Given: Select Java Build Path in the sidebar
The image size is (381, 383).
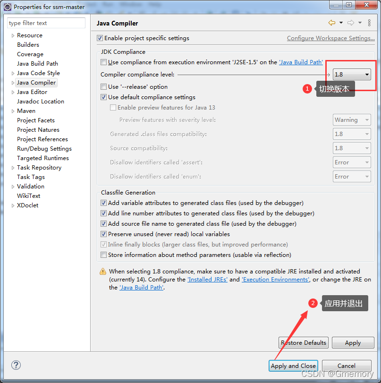Looking at the screenshot, I should [37, 63].
